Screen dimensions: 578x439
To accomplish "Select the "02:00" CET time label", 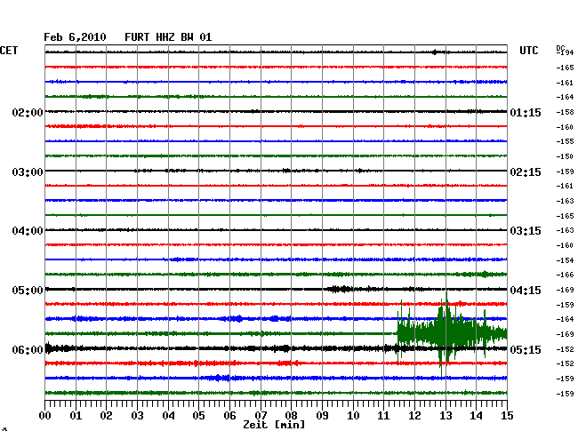I will 28,112.
